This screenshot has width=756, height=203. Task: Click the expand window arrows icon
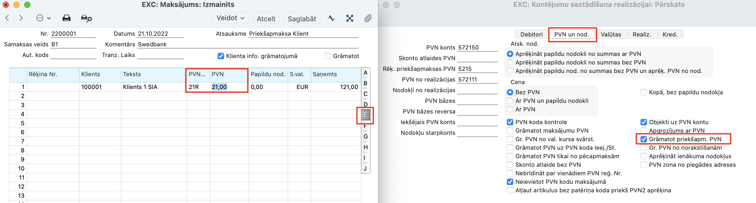350,18
